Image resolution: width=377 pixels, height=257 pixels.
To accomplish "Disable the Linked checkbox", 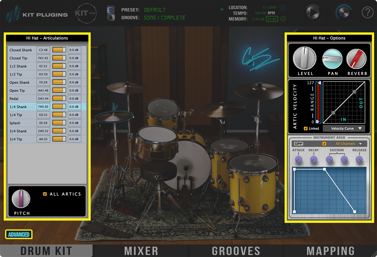I will pos(306,128).
